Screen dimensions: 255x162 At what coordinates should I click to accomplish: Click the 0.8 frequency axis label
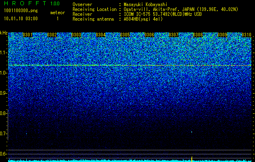pos(3,113)
